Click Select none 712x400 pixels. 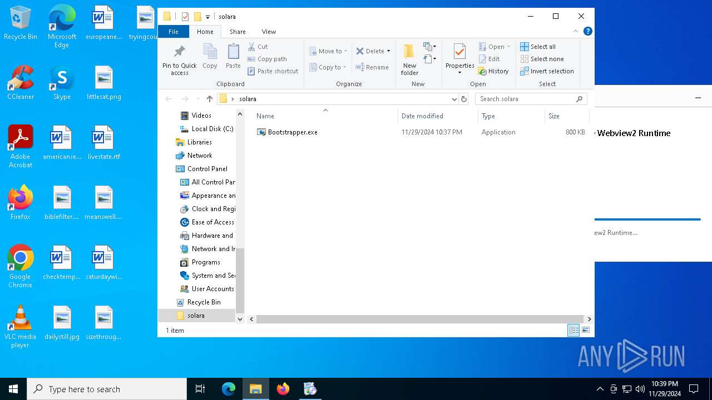[542, 59]
